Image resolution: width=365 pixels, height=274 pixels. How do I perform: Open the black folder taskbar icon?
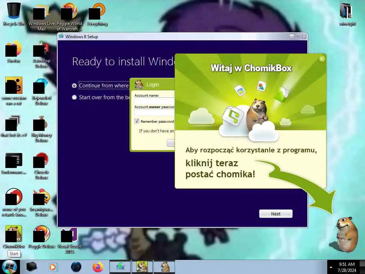31,267
